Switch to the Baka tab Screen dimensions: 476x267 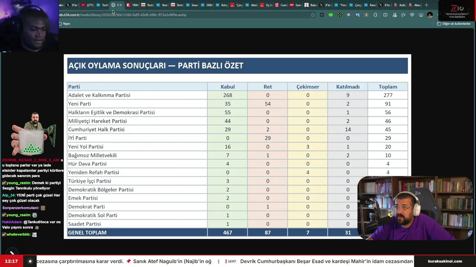311,5
